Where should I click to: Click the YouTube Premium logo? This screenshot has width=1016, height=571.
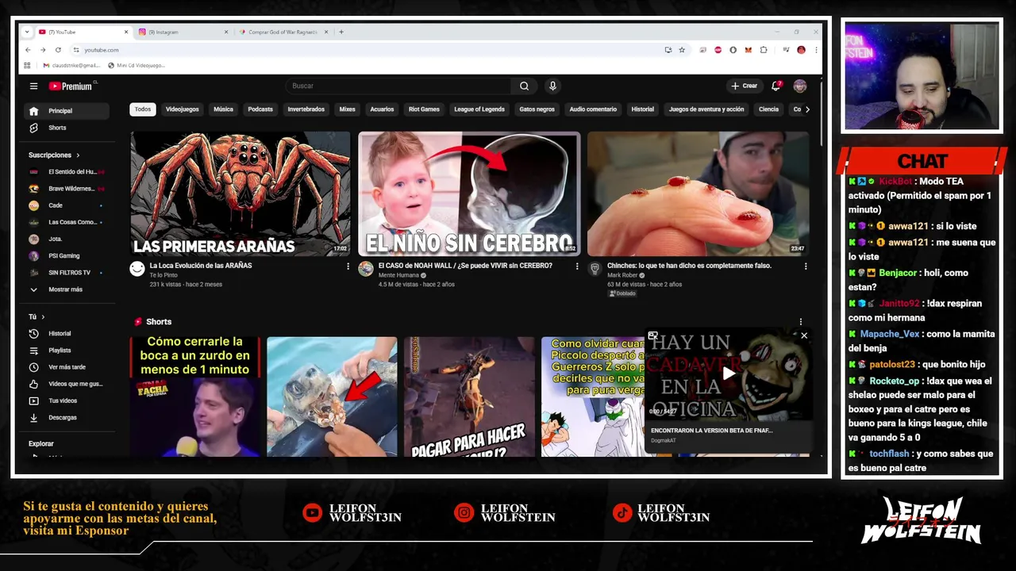[71, 86]
